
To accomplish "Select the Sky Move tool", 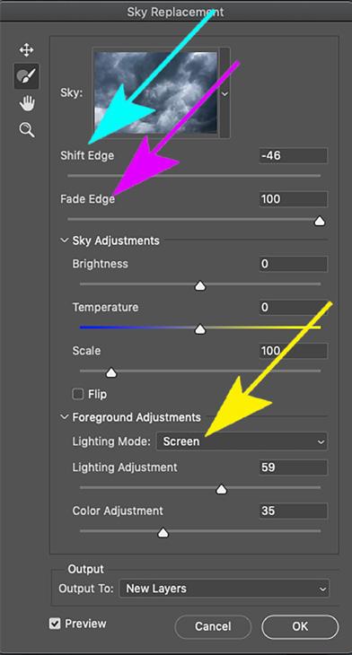I will (x=26, y=50).
